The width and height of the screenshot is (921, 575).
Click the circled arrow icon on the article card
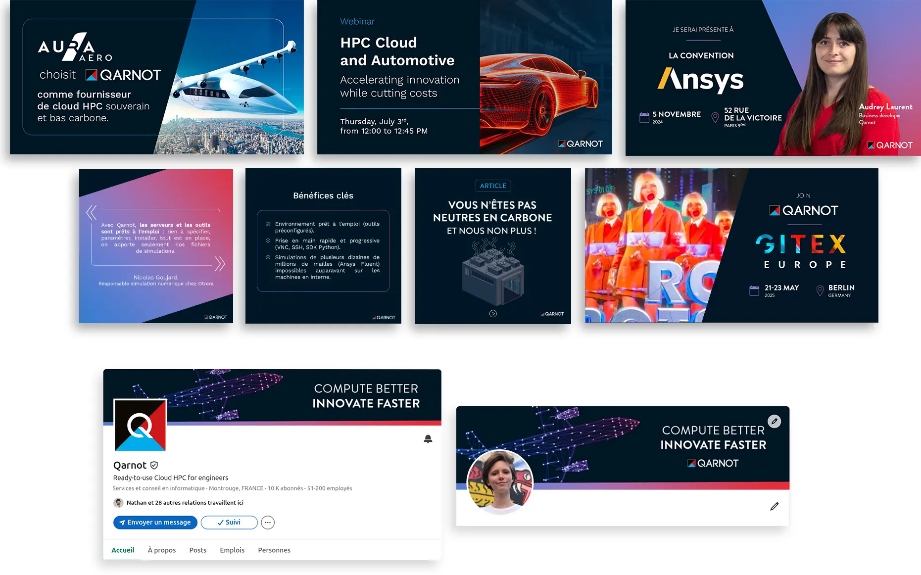(493, 314)
